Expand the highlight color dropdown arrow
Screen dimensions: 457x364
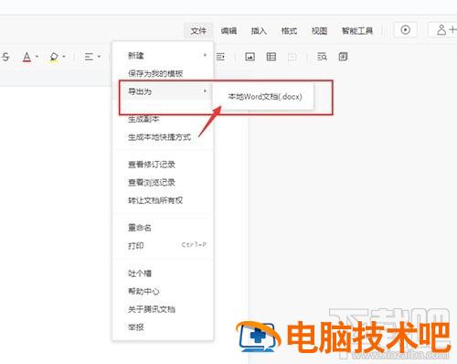(64, 57)
